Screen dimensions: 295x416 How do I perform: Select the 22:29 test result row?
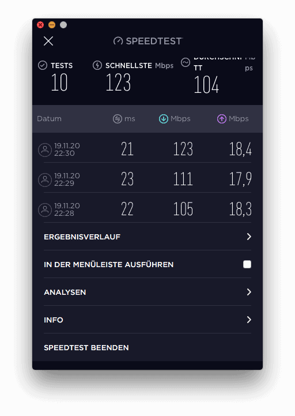click(147, 178)
